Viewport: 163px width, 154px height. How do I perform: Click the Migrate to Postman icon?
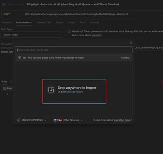[x=19, y=120]
